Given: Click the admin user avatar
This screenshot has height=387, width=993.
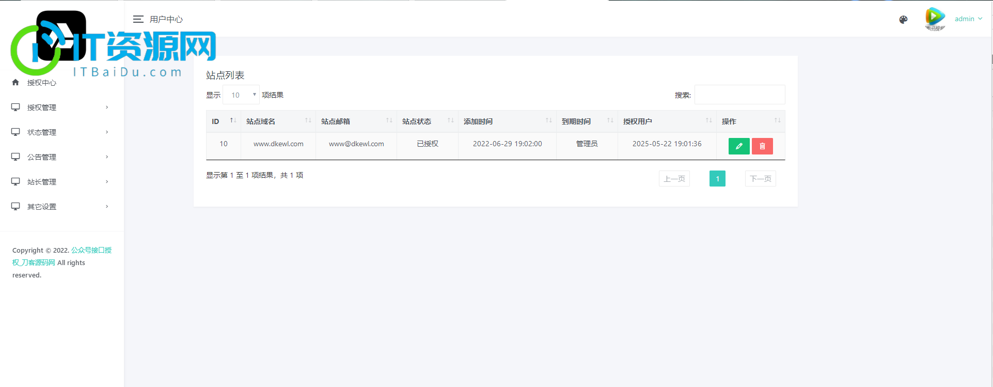Looking at the screenshot, I should click(935, 19).
